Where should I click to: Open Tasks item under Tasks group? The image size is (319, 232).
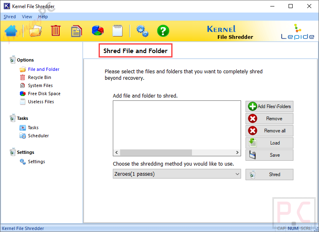click(33, 128)
